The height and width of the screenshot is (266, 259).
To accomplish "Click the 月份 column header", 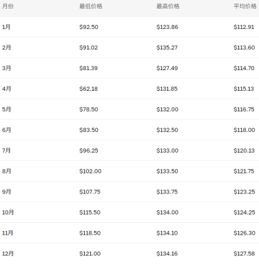I will (8, 6).
